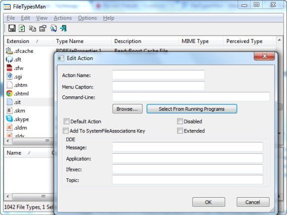
Task: Open the Actions menu
Action: pos(63,18)
